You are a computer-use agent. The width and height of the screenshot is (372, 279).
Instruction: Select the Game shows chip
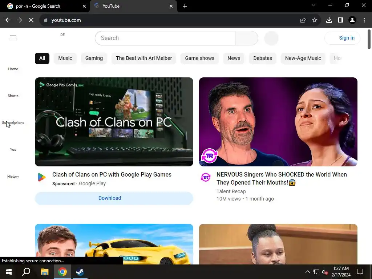199,58
